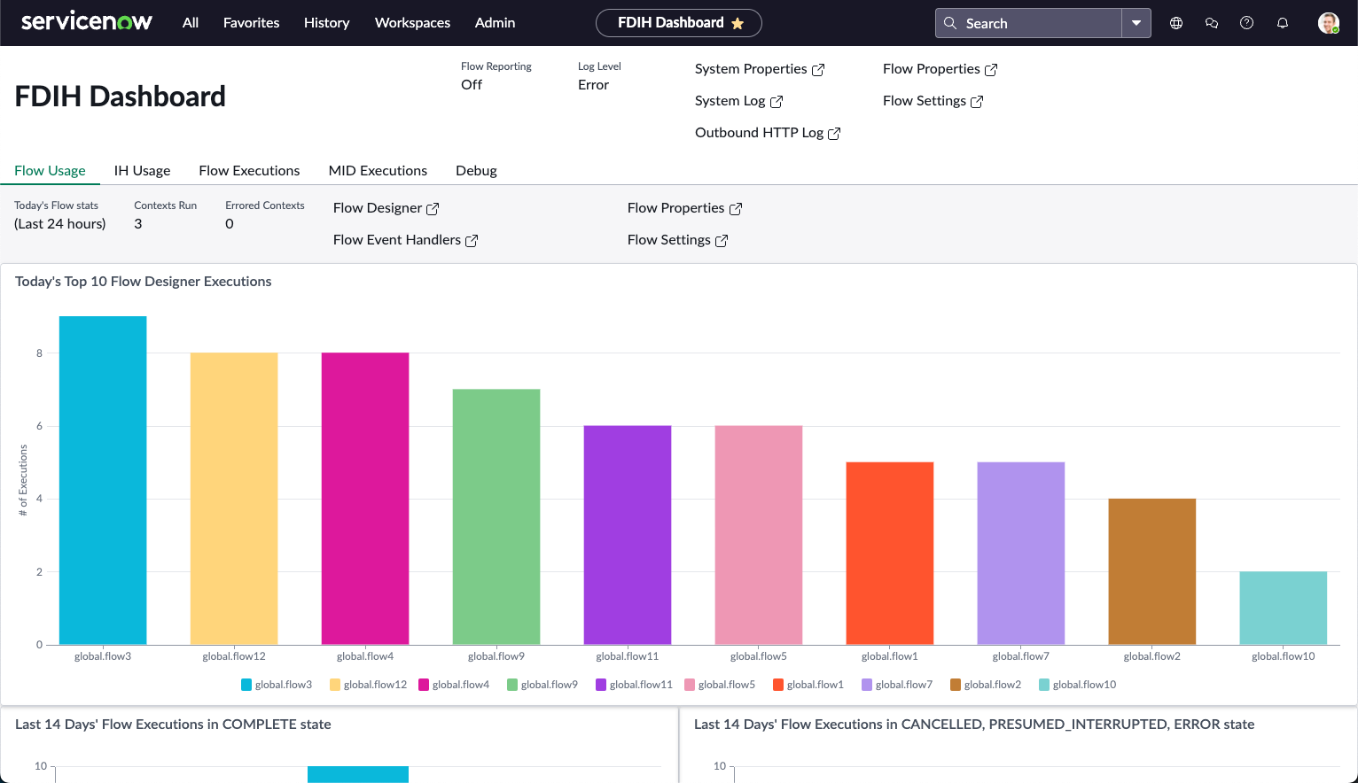The width and height of the screenshot is (1358, 783).
Task: Click the Log Level Error value
Action: coord(593,85)
